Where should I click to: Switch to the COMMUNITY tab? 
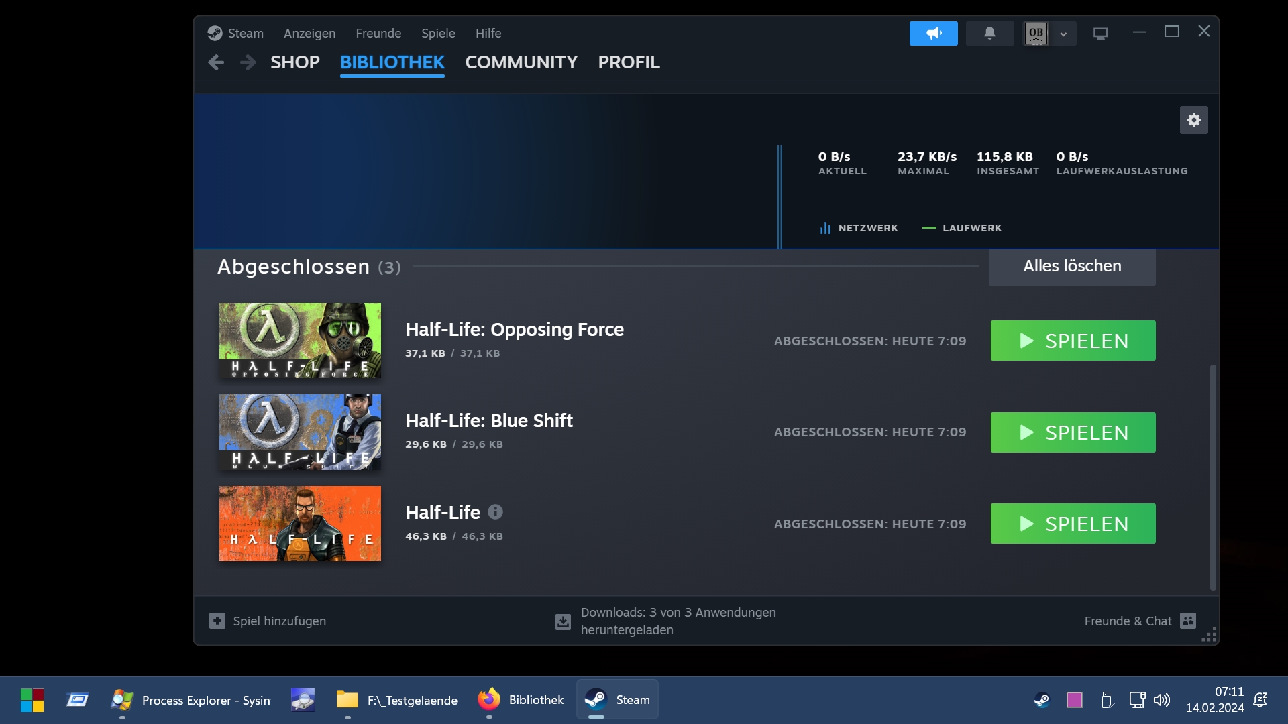point(521,62)
